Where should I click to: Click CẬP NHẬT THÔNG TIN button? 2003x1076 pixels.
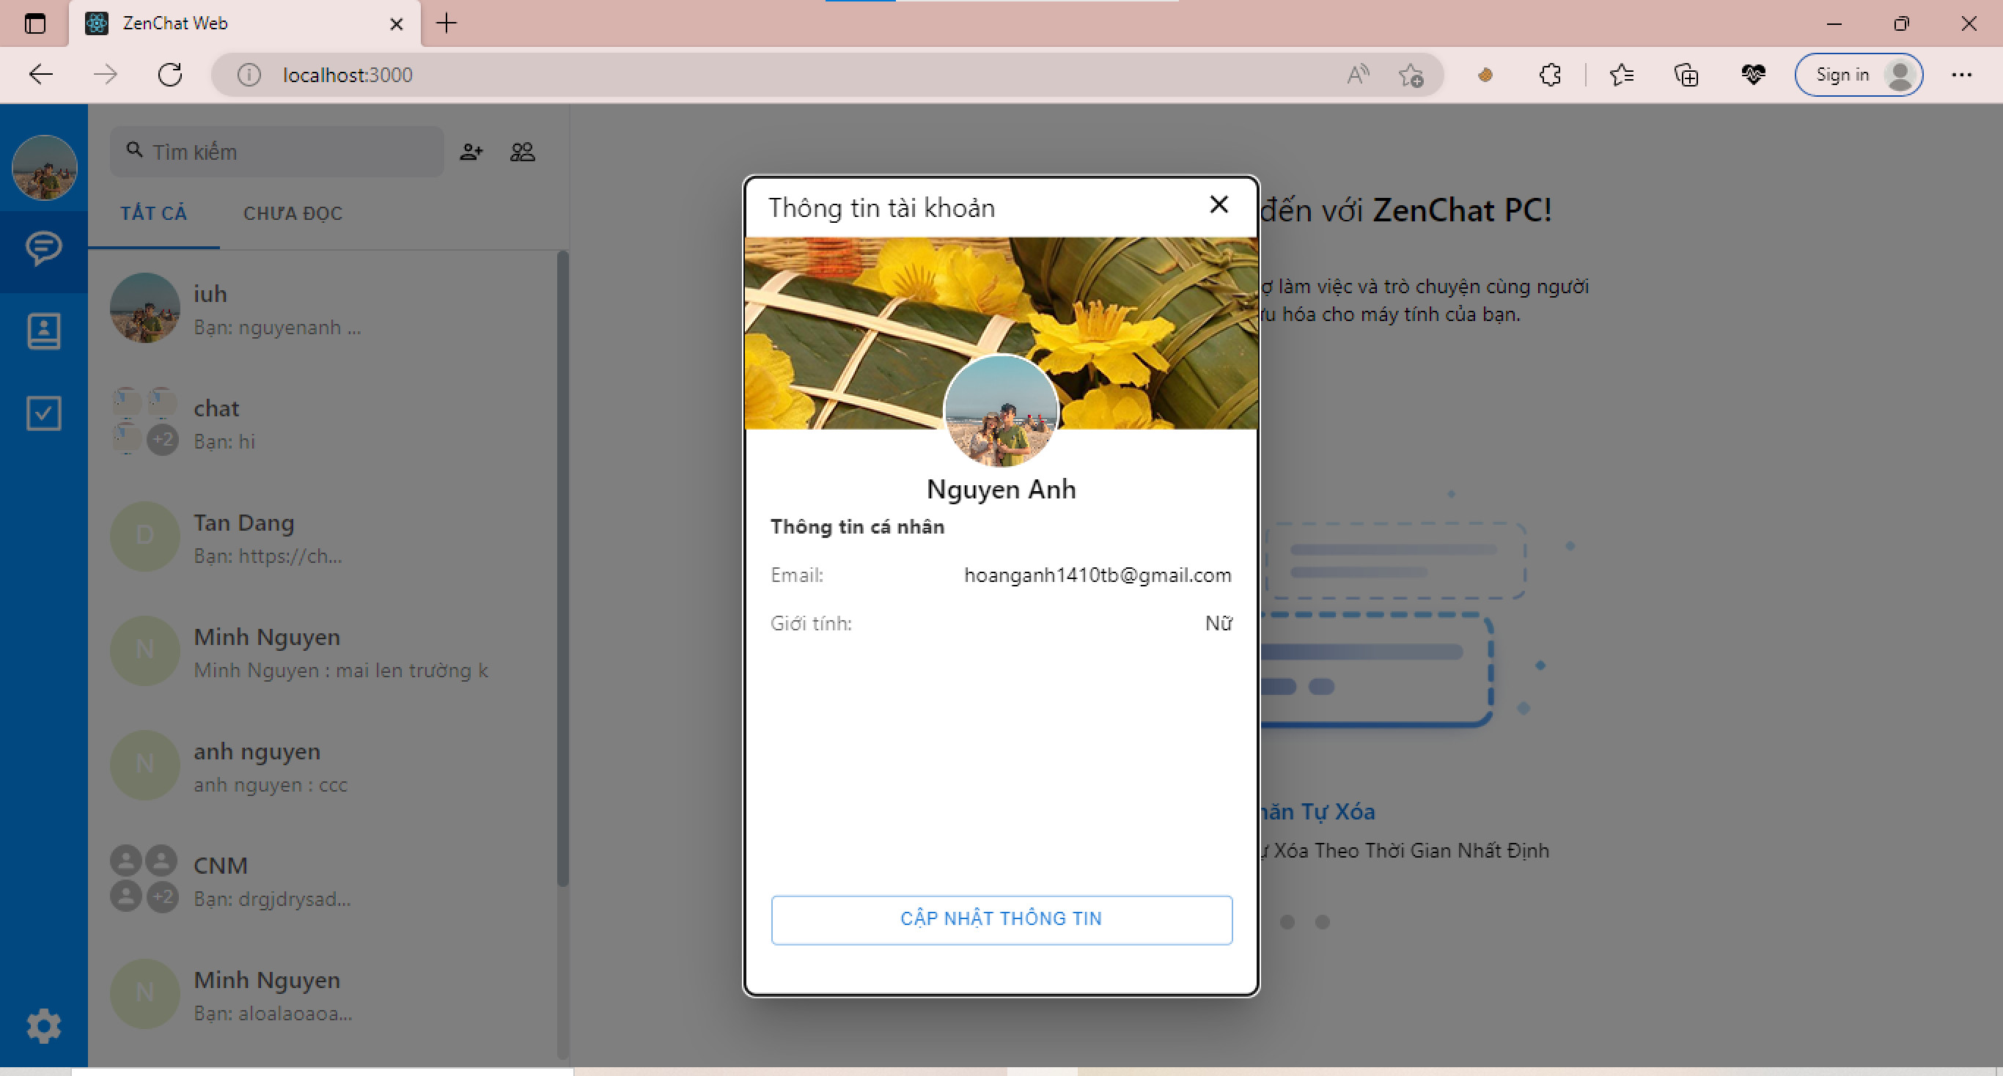pos(1001,919)
